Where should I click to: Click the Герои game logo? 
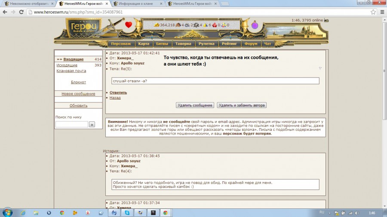[x=83, y=28]
